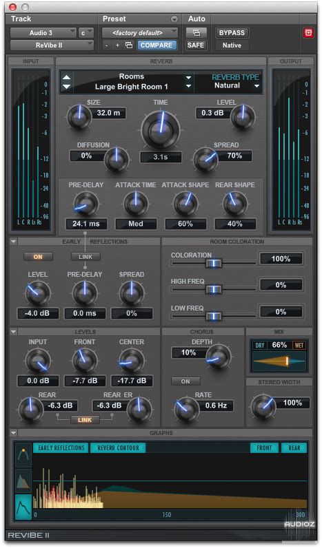The width and height of the screenshot is (322, 548).
Task: Click the 3.1s time value field
Action: (161, 157)
